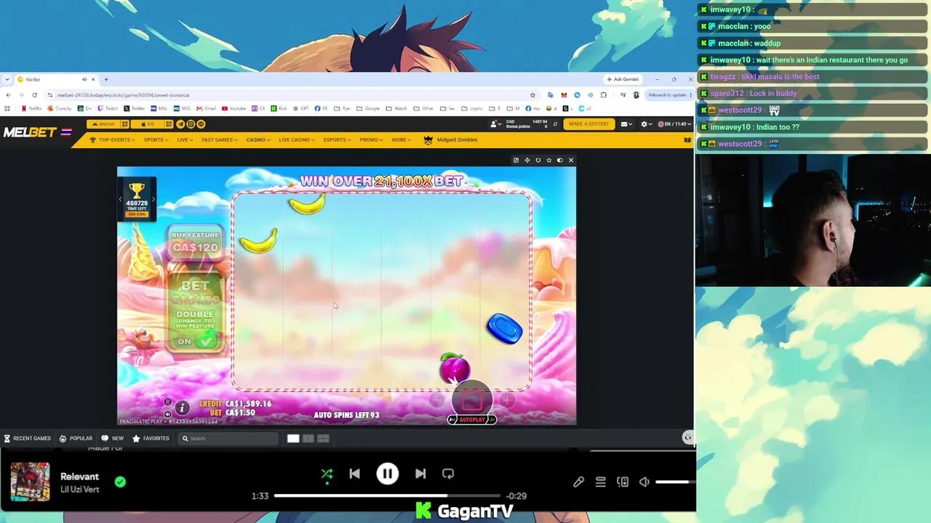Reload the game with refresh icon
This screenshot has width=931, height=523.
click(538, 160)
